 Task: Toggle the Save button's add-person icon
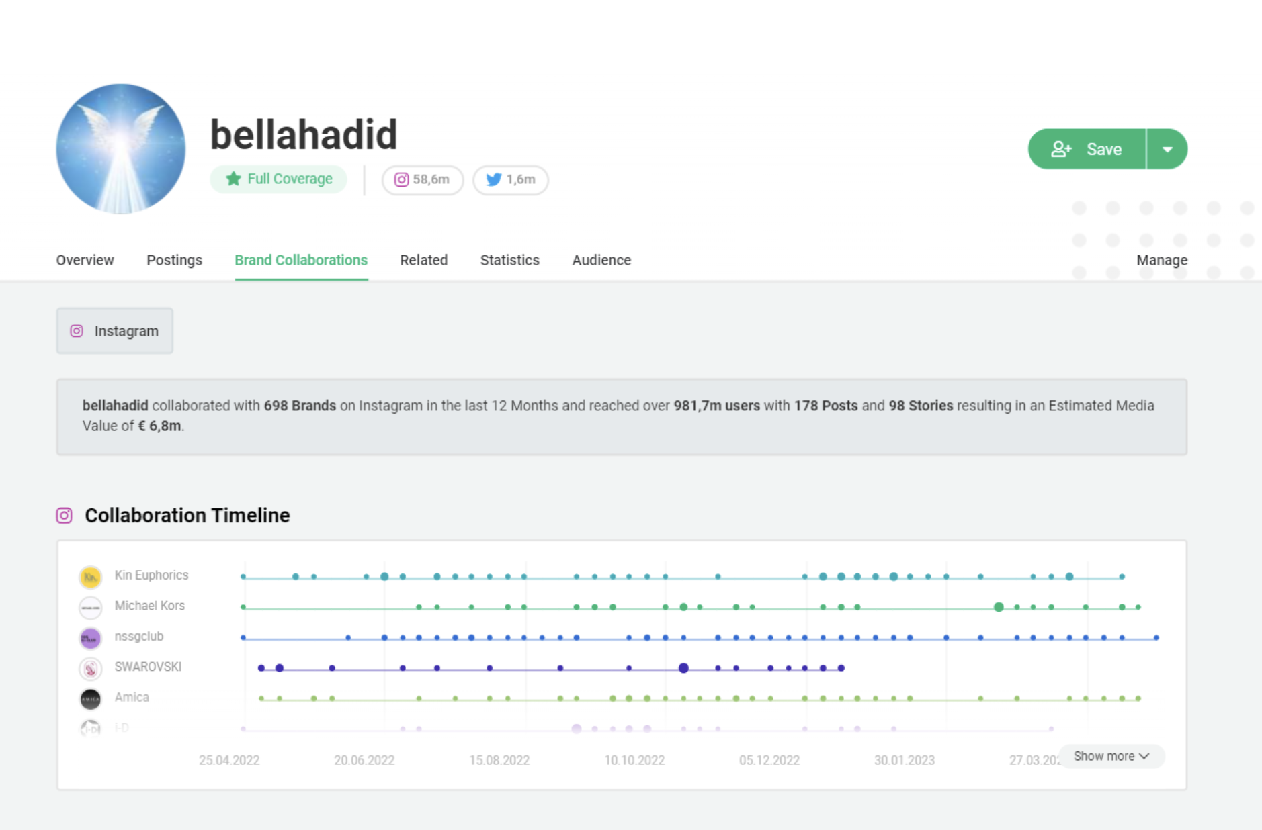(1062, 149)
